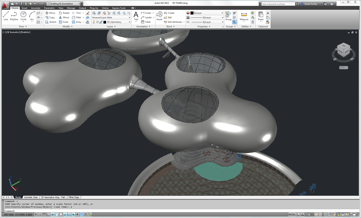Click the Mirror tool icon
The image size is (361, 218).
point(61,17)
